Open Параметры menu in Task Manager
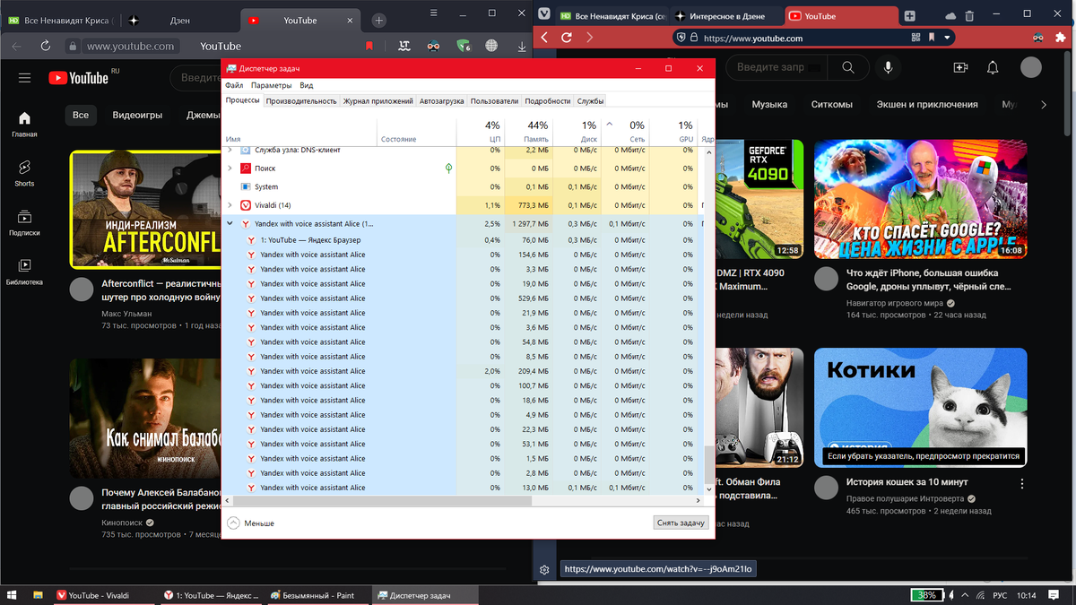Screen dimensions: 1076x605 (x=272, y=85)
